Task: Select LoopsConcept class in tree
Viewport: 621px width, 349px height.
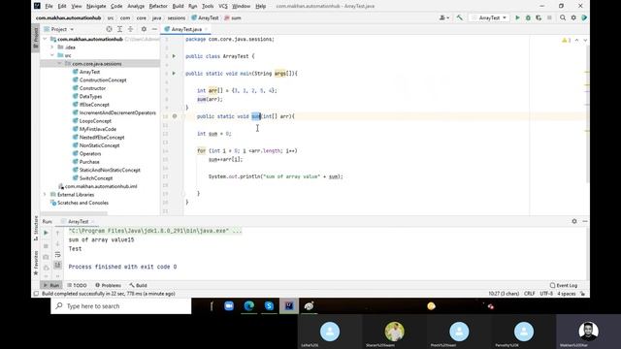Action: click(95, 120)
